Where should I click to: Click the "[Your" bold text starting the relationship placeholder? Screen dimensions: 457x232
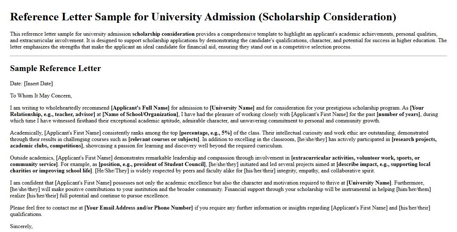tap(417, 108)
